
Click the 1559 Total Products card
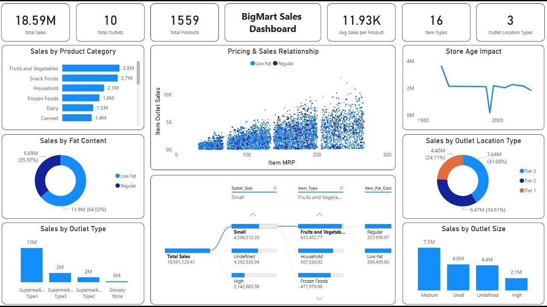point(185,23)
